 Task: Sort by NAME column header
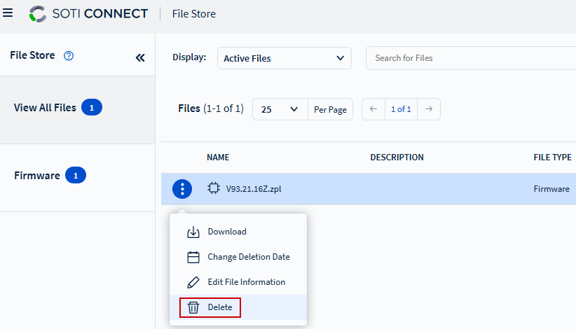pyautogui.click(x=218, y=157)
